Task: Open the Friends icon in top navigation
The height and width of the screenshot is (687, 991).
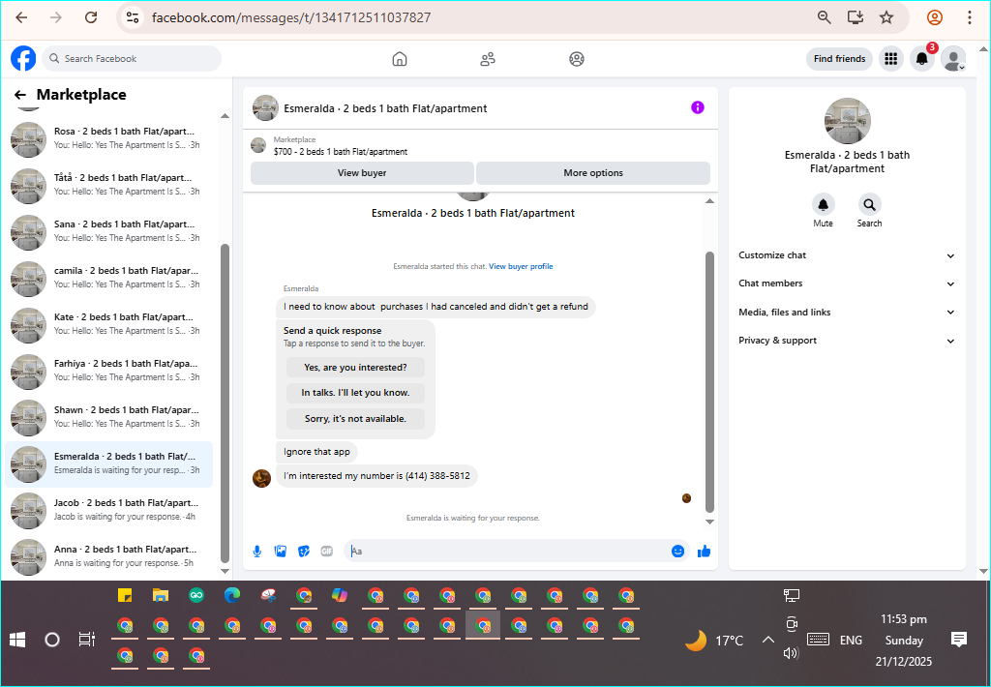Action: 488,59
